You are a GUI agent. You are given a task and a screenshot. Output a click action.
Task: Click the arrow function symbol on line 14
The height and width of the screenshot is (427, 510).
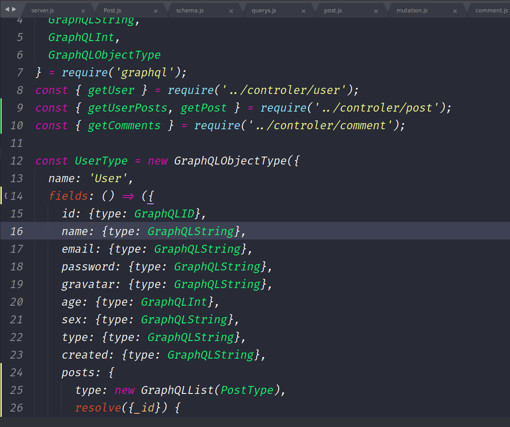(128, 196)
